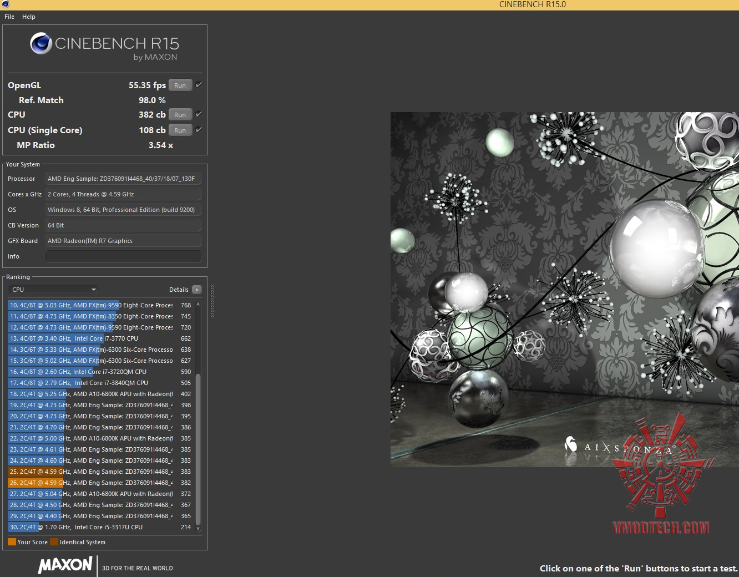Click the panel splitter grip handle
Image resolution: width=739 pixels, height=577 pixels.
pos(212,301)
